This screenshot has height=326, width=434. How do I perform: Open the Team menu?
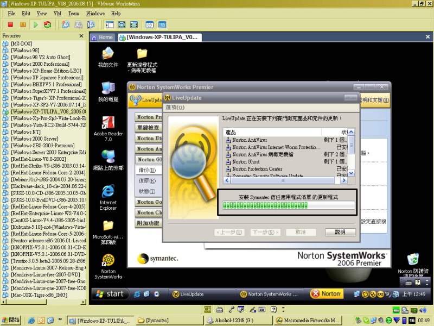coord(74,14)
